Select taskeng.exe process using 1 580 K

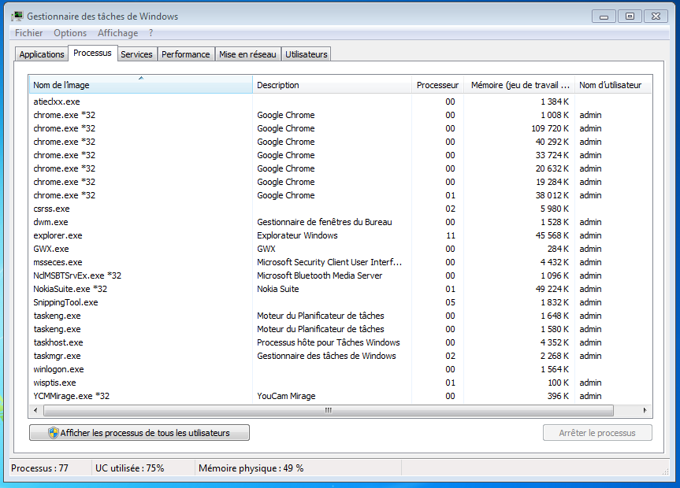click(x=340, y=329)
